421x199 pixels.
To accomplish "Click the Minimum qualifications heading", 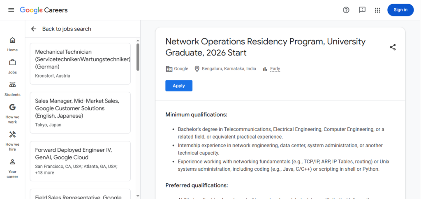I will coord(196,115).
